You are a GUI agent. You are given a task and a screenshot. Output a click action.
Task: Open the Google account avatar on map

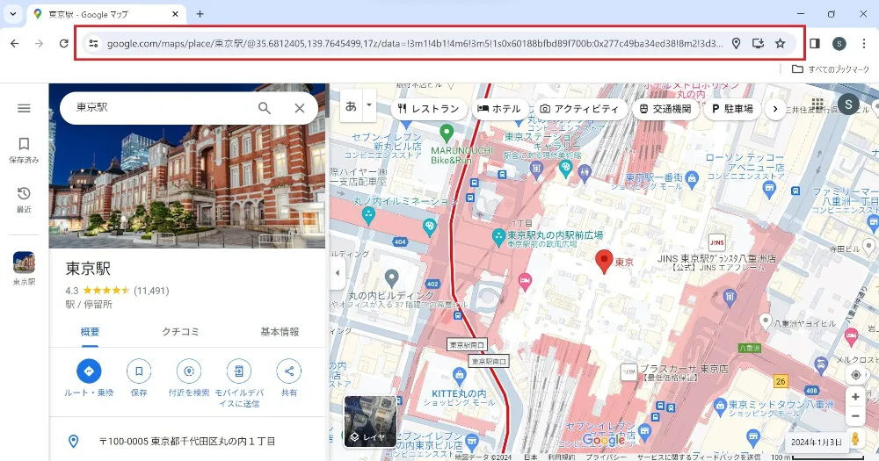pyautogui.click(x=848, y=104)
